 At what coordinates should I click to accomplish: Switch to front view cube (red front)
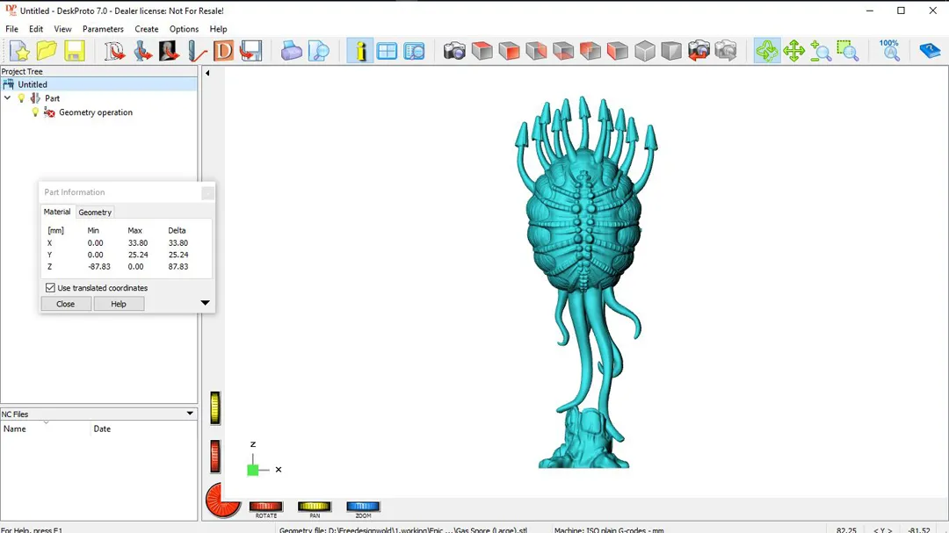[509, 51]
